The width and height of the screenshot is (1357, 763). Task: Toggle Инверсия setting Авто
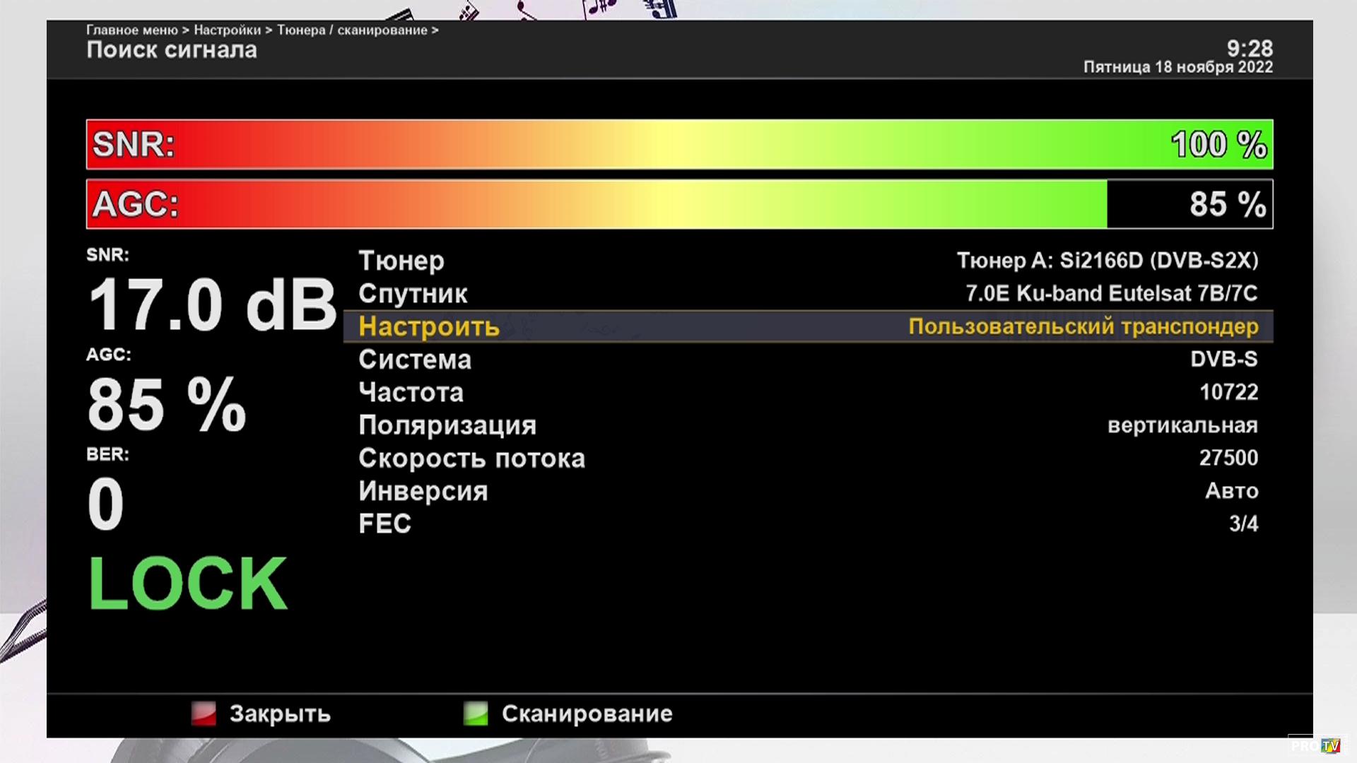coord(1231,491)
